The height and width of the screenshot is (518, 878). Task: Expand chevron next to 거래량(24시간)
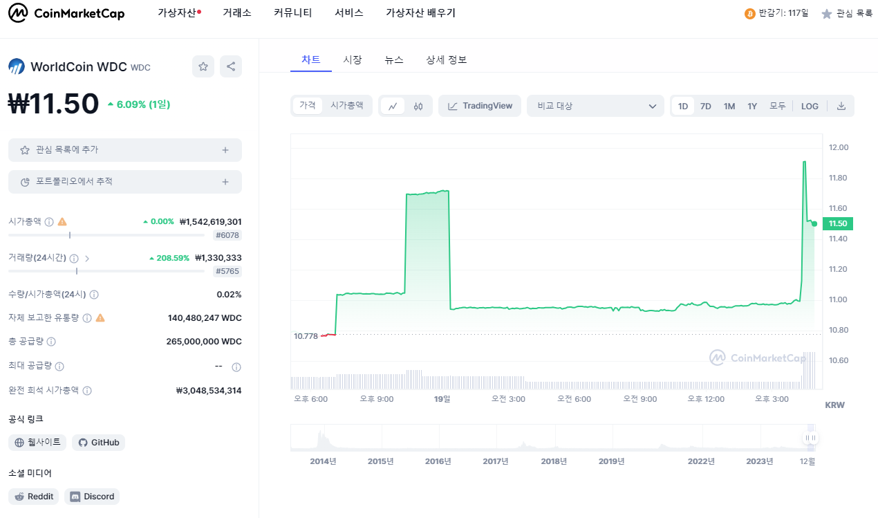87,258
